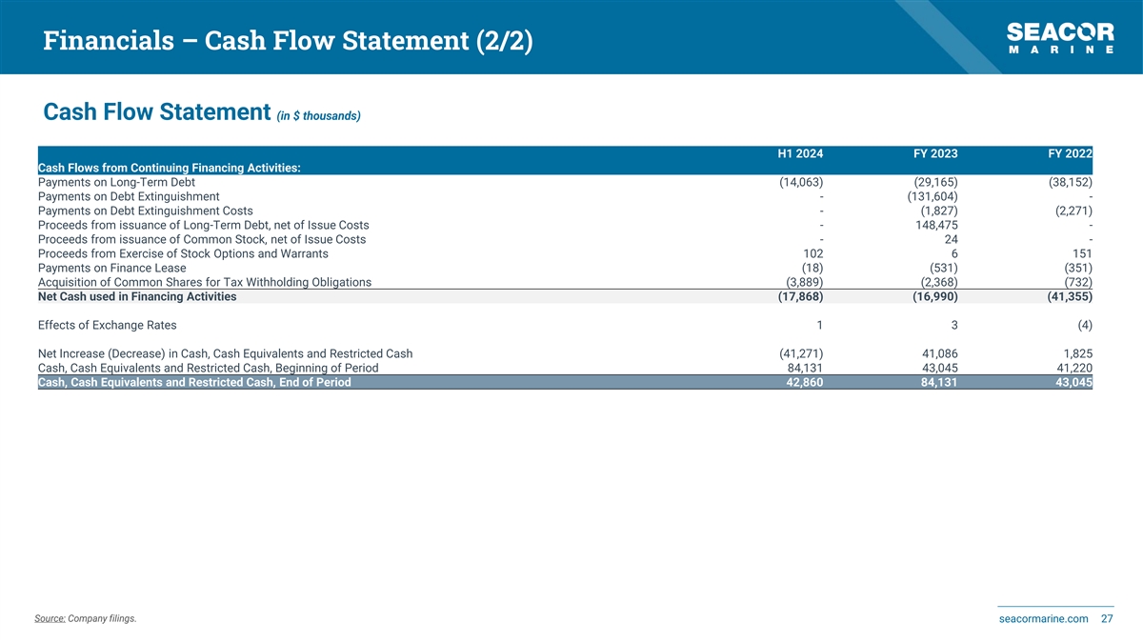
Task: Click the page number 27
Action: (1107, 619)
